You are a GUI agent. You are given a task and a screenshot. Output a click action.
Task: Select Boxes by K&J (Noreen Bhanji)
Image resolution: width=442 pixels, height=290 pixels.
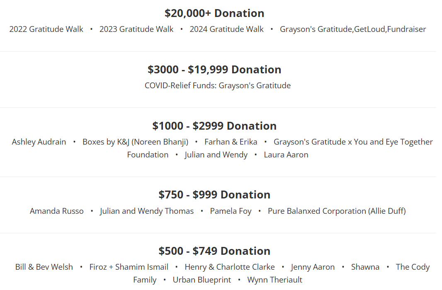click(x=135, y=142)
